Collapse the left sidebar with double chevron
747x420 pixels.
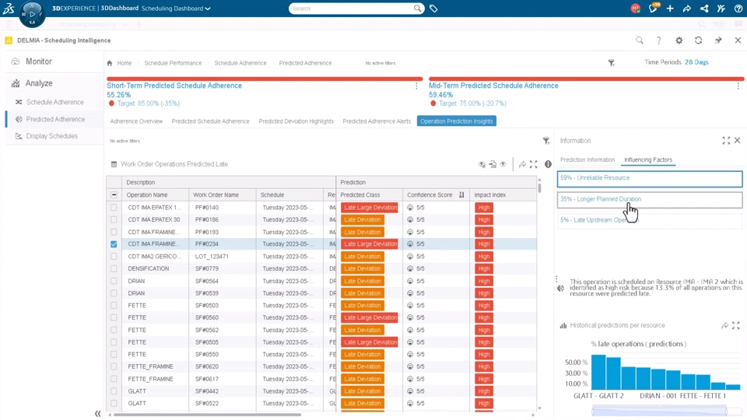click(98, 414)
